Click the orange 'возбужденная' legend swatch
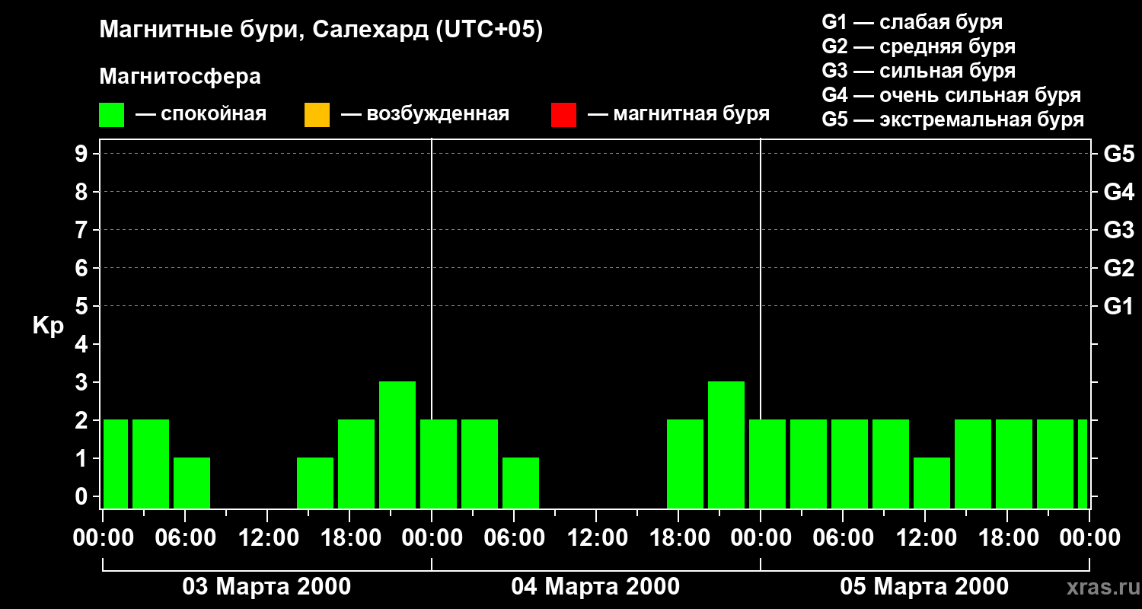Image resolution: width=1142 pixels, height=609 pixels. 317,115
